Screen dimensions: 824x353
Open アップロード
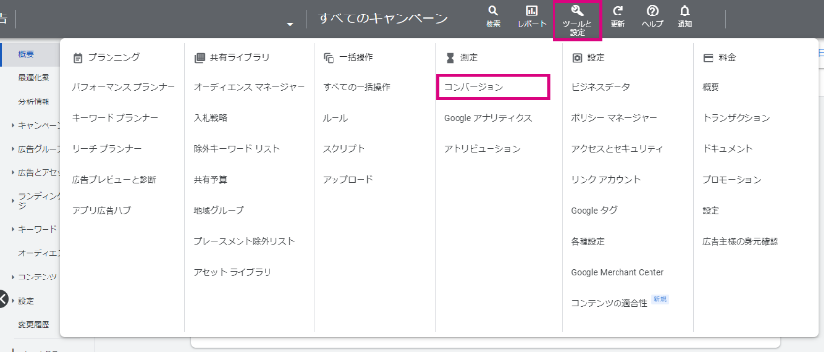(x=348, y=179)
